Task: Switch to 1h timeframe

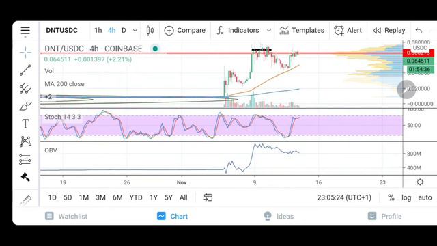Action: click(x=98, y=30)
